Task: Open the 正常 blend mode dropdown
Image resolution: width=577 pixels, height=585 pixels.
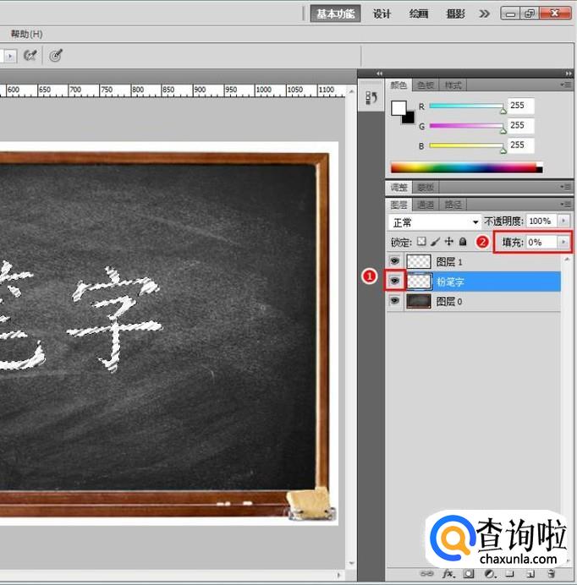Action: click(x=434, y=221)
